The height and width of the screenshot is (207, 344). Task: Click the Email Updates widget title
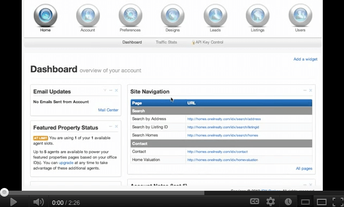[52, 91]
